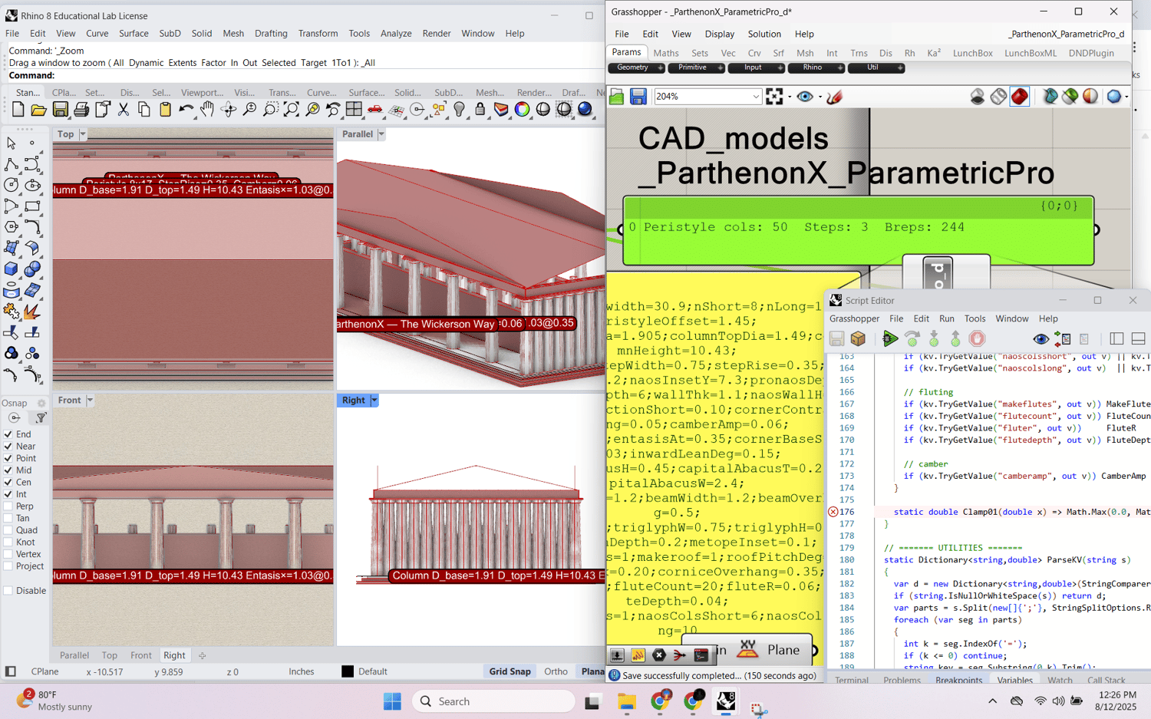This screenshot has width=1151, height=719.
Task: Open the Solution menu in Grasshopper
Action: point(764,35)
